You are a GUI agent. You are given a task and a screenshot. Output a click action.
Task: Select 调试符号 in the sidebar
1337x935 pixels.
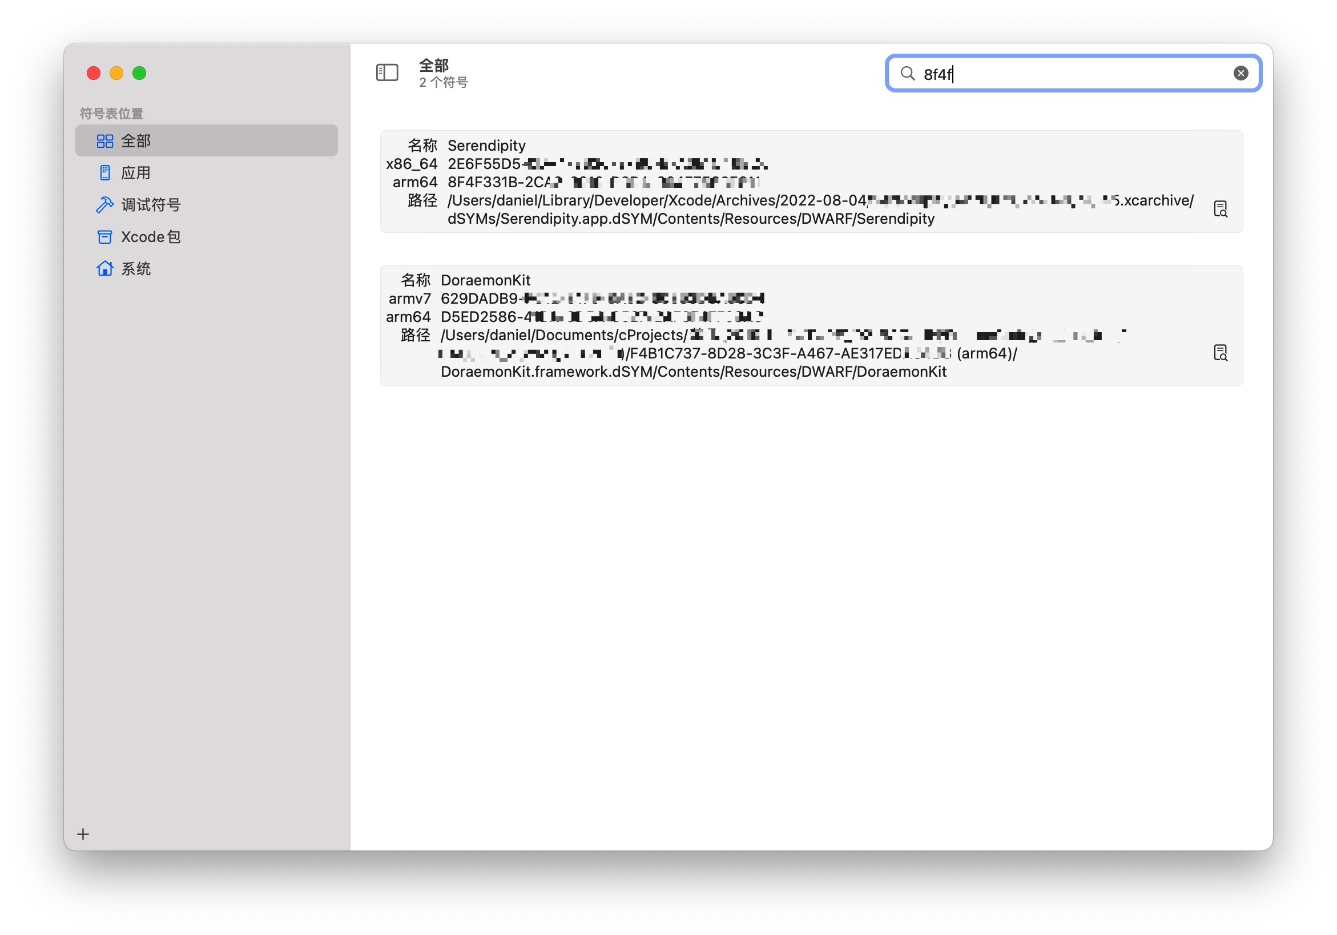(x=150, y=205)
